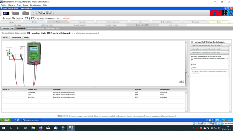Switch to Entretien tab
The image size is (233, 131).
(x=35, y=22)
